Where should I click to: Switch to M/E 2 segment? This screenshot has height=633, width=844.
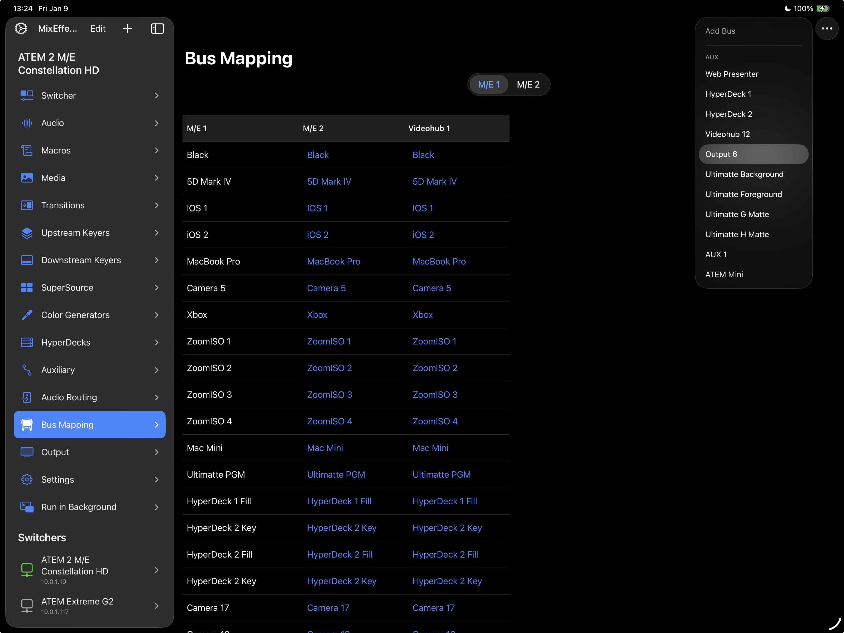pyautogui.click(x=528, y=85)
